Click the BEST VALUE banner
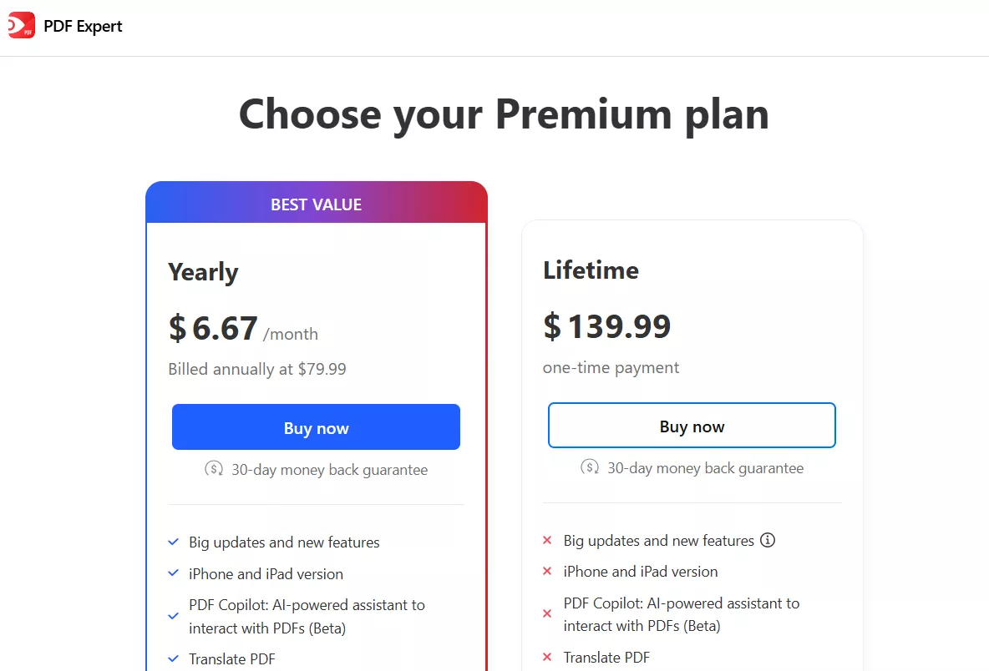This screenshot has width=989, height=671. pos(316,203)
